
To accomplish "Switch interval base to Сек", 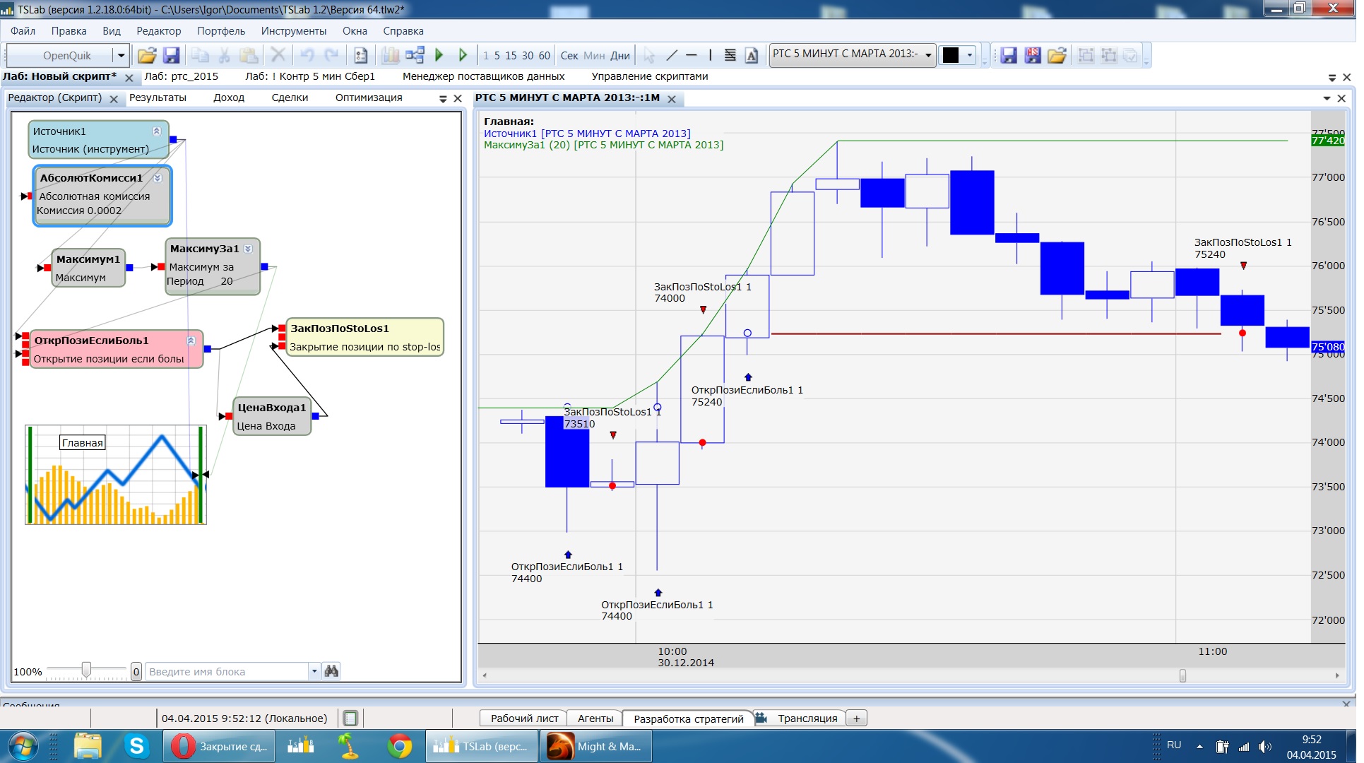I will (x=569, y=55).
